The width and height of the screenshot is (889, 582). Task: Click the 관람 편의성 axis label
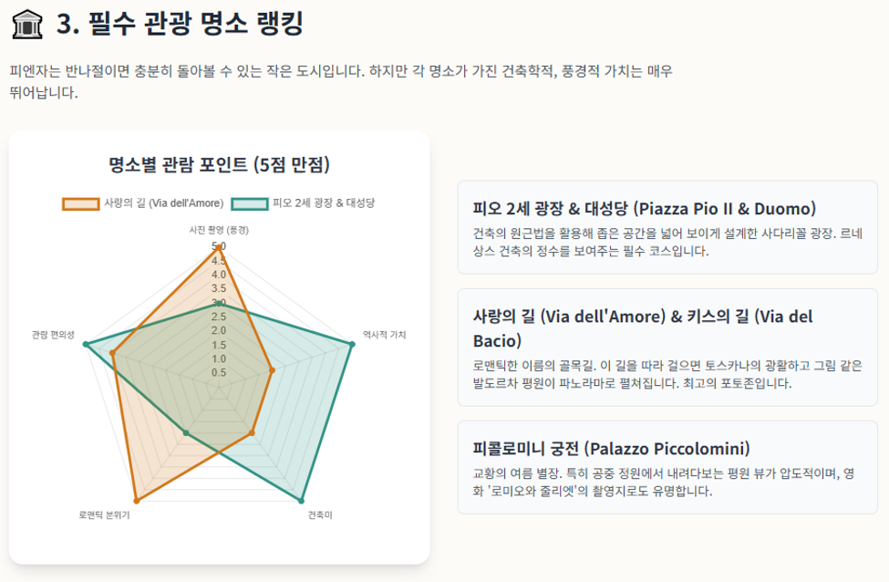click(53, 335)
